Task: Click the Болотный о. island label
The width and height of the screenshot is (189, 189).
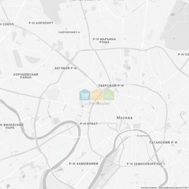Action: pyautogui.click(x=143, y=136)
